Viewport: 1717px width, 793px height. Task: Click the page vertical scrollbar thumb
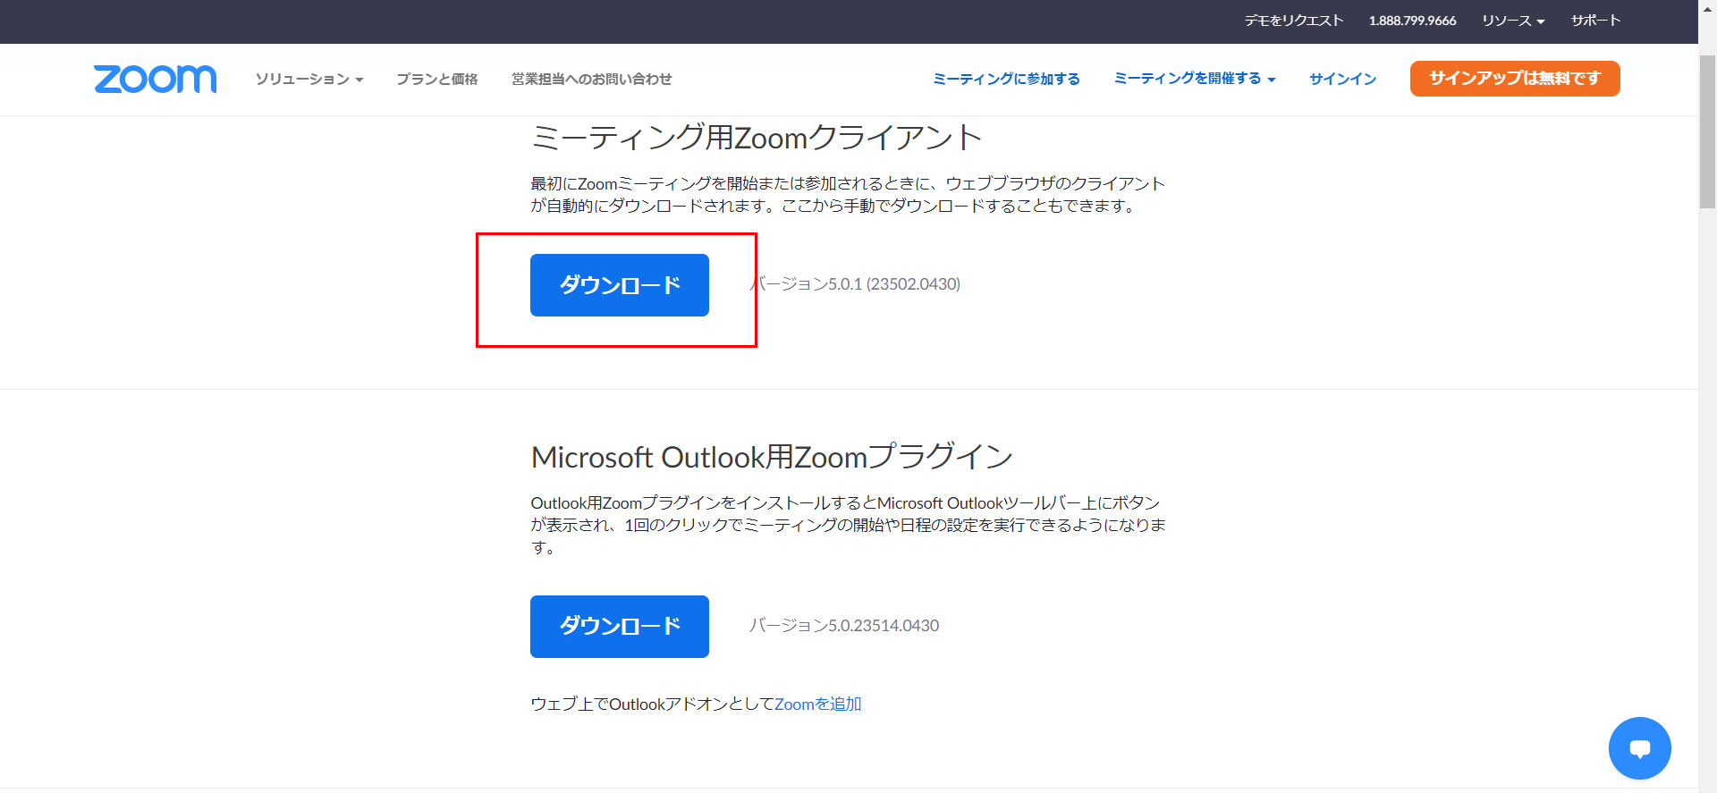[1707, 131]
